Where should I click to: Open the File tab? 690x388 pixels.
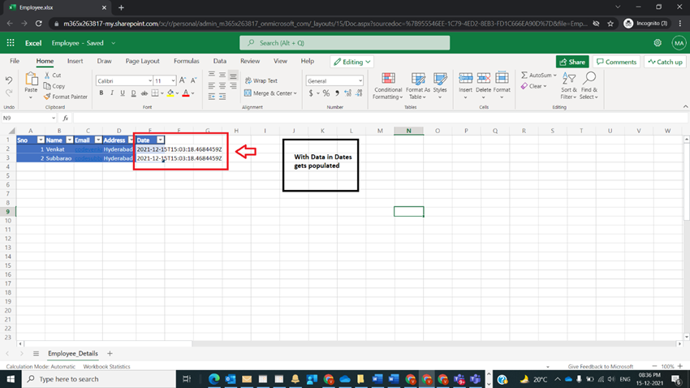[15, 61]
